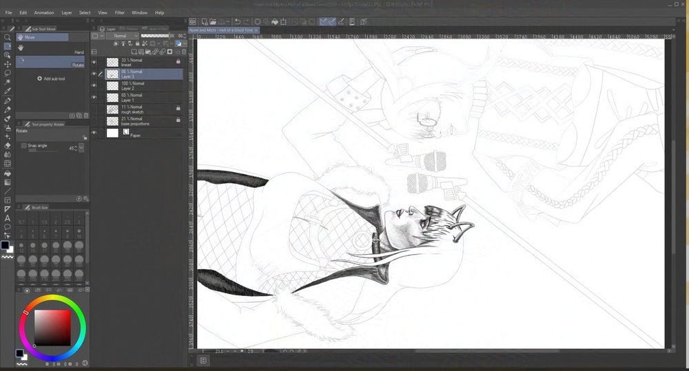
Task: Show the base proportions layer
Action: click(x=94, y=121)
